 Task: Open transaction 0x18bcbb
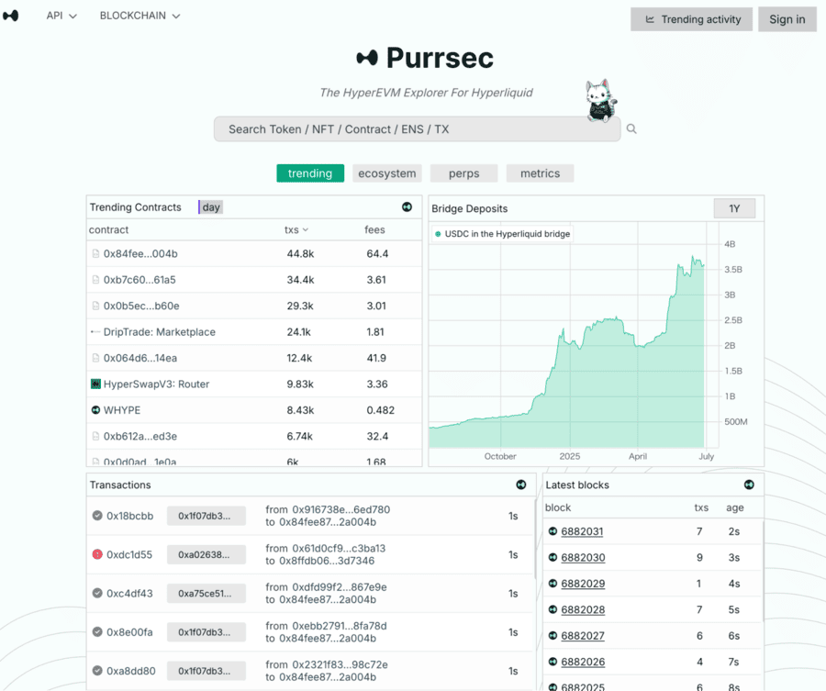tap(129, 516)
